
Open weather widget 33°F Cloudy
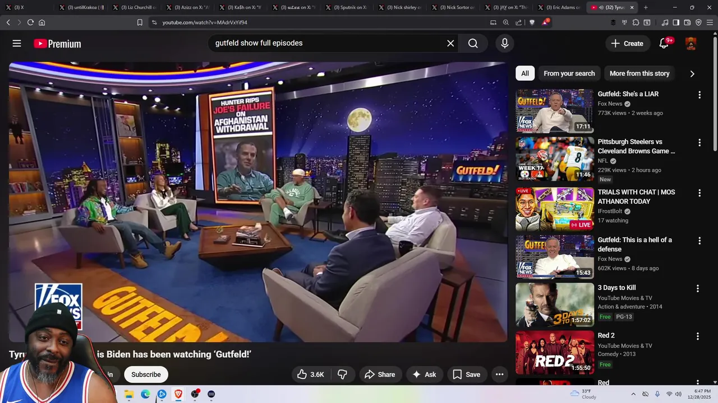click(x=583, y=394)
